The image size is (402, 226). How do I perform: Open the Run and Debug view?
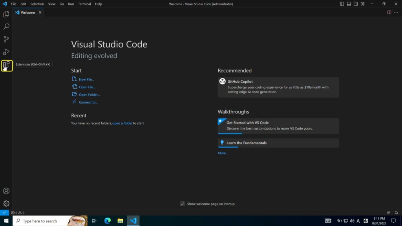(x=6, y=52)
